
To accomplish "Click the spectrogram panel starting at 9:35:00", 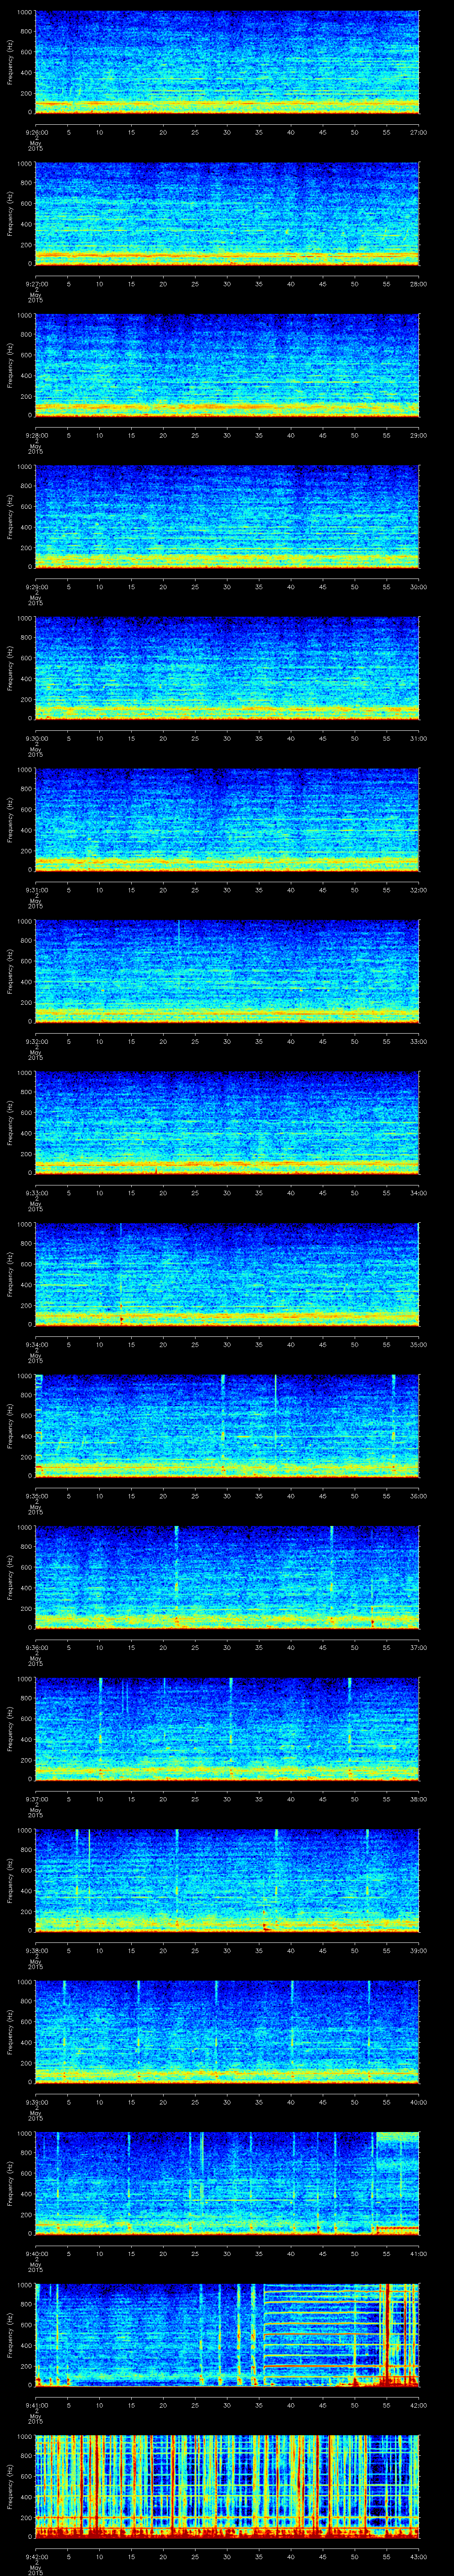I will coord(227,1426).
